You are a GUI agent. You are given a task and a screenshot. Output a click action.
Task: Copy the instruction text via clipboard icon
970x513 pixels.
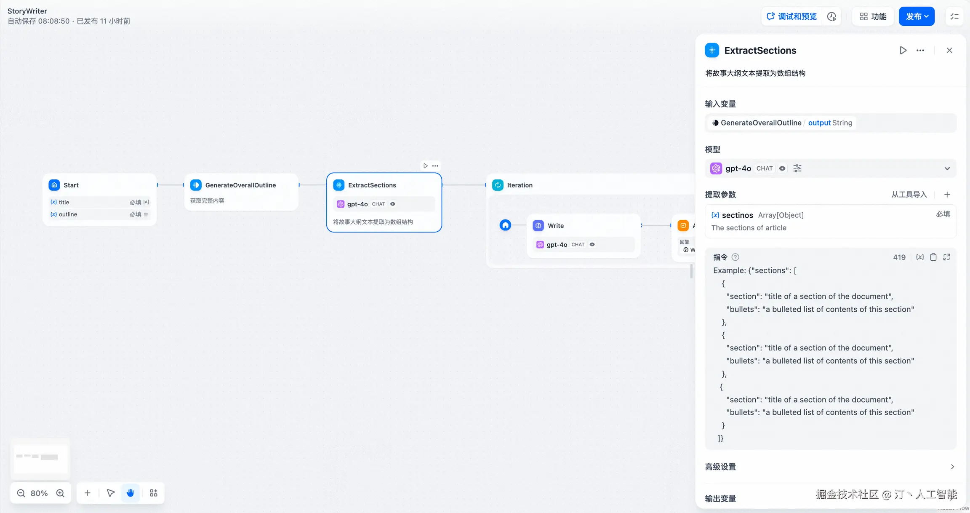tap(934, 257)
